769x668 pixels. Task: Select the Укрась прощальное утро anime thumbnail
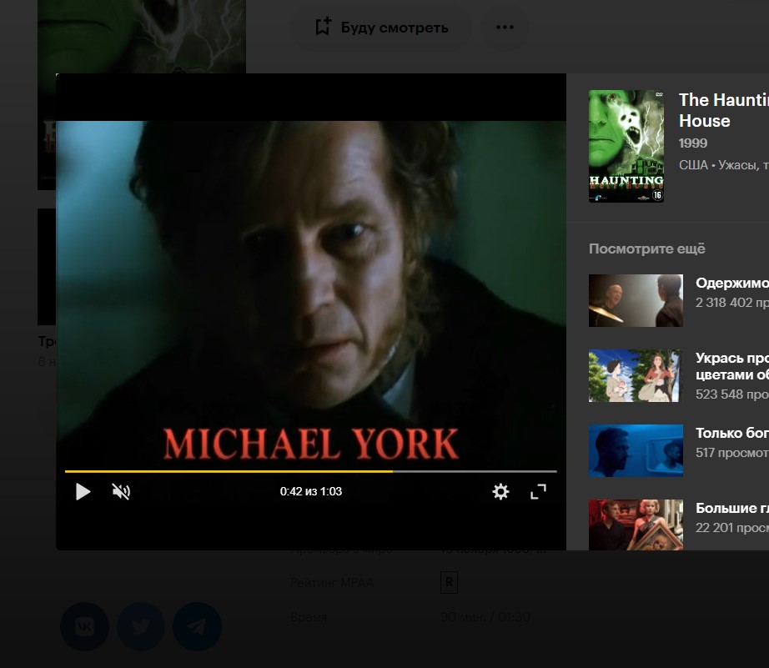[636, 375]
